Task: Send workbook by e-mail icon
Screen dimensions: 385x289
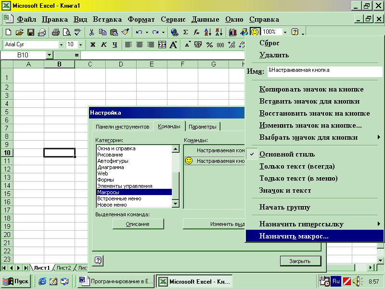Action: tap(42, 32)
